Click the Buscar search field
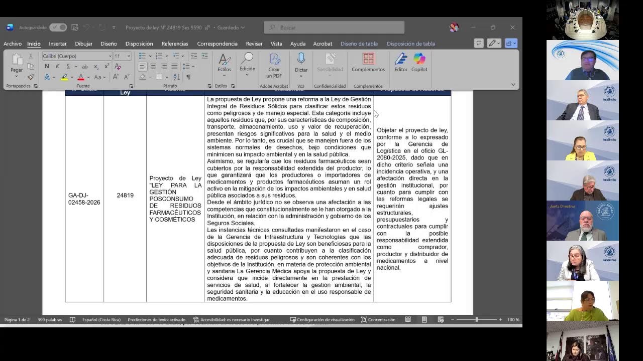 pos(334,28)
